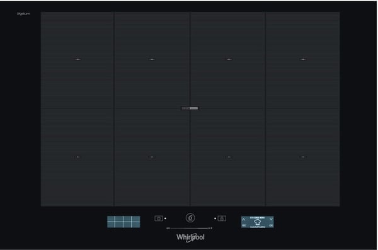
Task: Tap the zone selection grid display
Action: pos(123,222)
